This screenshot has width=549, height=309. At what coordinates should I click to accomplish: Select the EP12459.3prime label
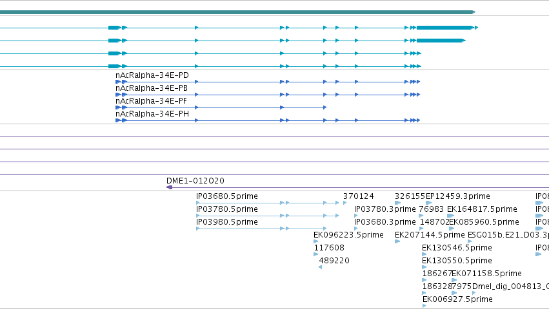tap(457, 196)
